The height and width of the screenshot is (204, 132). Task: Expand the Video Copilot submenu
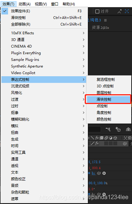click(44, 73)
